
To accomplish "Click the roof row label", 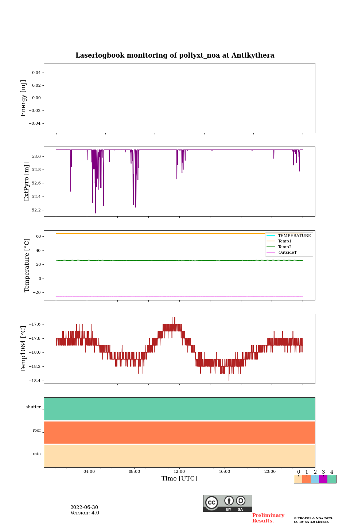I will 37,431.
